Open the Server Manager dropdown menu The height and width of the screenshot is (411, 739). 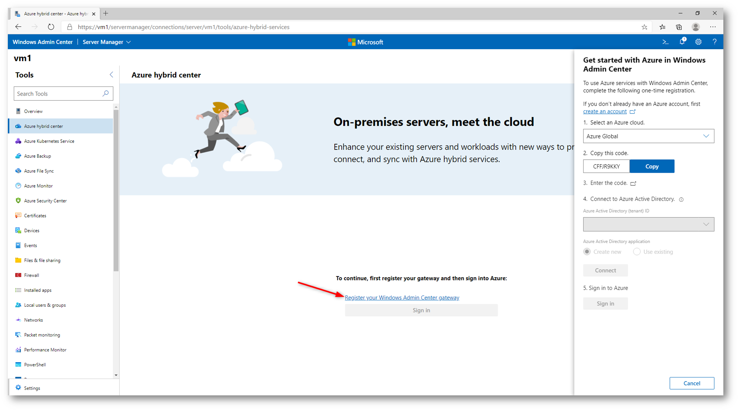click(x=107, y=42)
